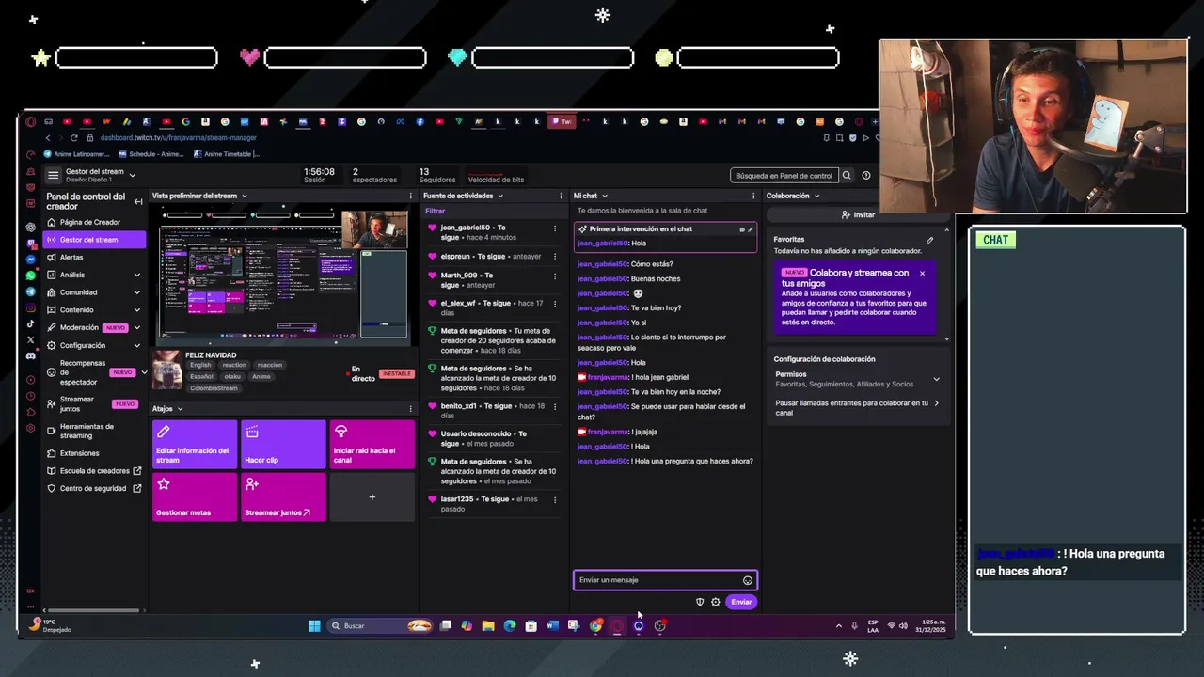Click the Invitar collaborator button
The width and height of the screenshot is (1204, 677).
858,214
